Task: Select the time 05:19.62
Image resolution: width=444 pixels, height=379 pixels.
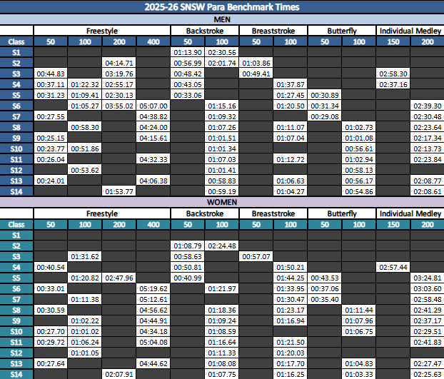Action: 153,288
